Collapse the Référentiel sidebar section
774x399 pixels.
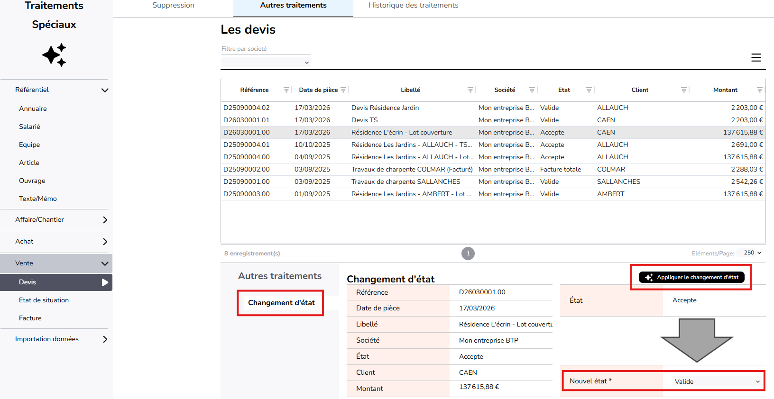[105, 90]
